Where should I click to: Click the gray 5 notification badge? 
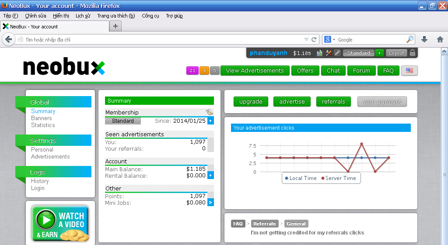click(x=214, y=70)
